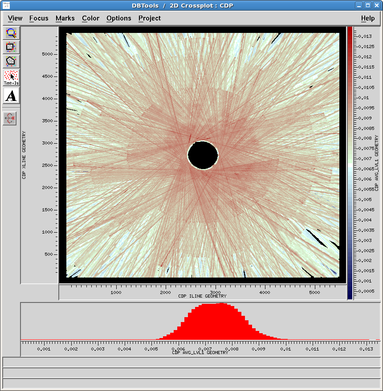This screenshot has height=391, width=383.
Task: Open the Help menu
Action: [x=368, y=18]
